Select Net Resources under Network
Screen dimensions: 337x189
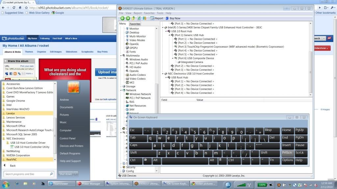click(x=138, y=106)
